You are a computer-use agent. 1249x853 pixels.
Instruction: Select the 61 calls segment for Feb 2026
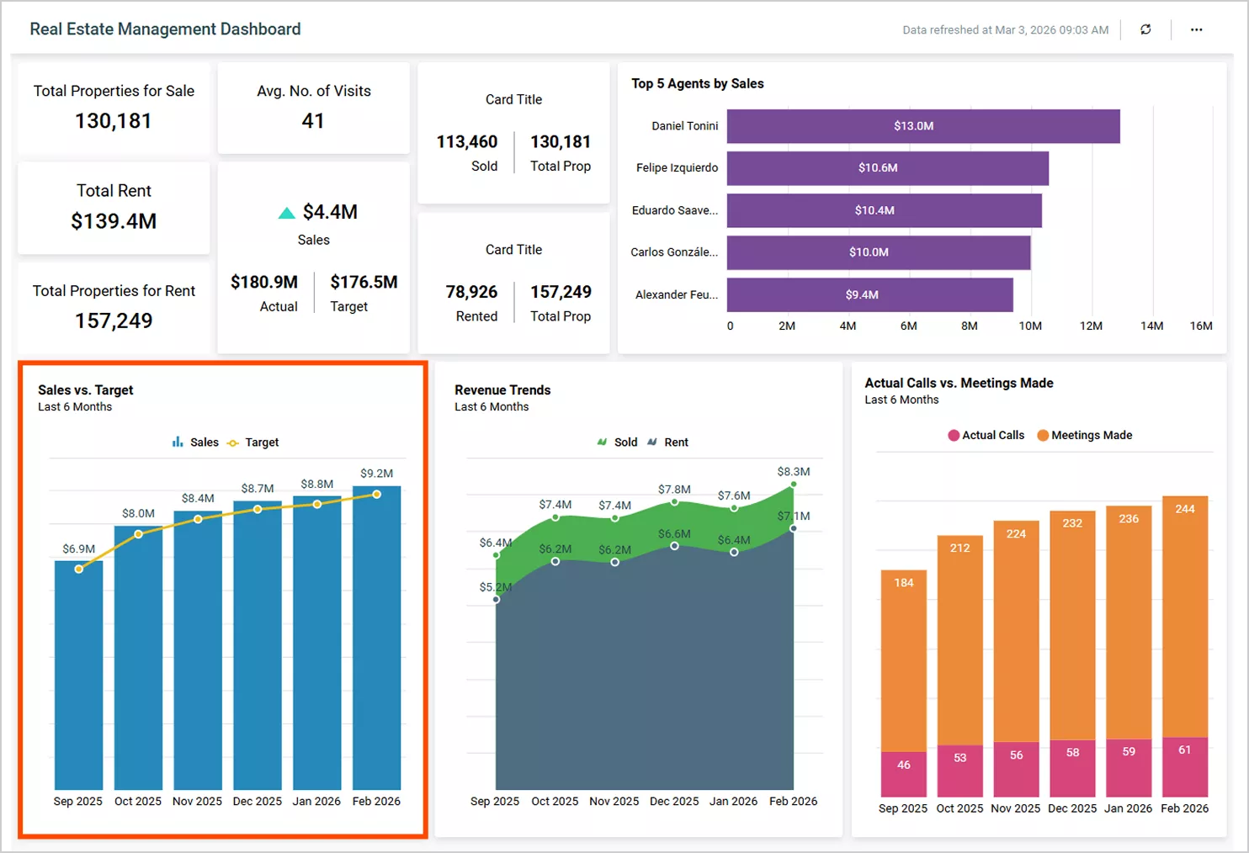pos(1185,767)
